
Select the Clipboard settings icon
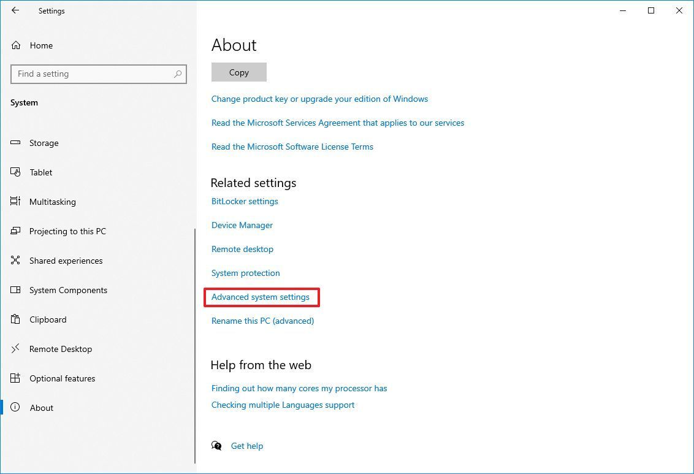pos(16,319)
